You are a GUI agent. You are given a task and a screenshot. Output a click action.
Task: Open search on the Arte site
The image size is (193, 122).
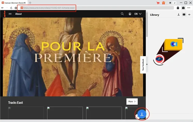[122, 14]
